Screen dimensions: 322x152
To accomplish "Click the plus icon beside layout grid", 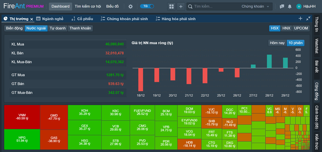I will [x=181, y=6].
